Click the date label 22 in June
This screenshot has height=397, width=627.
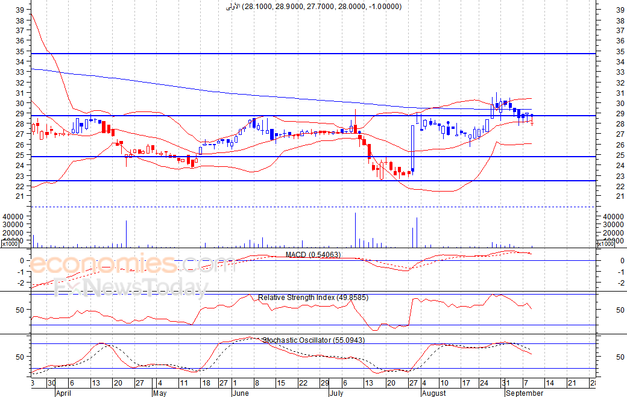(303, 383)
